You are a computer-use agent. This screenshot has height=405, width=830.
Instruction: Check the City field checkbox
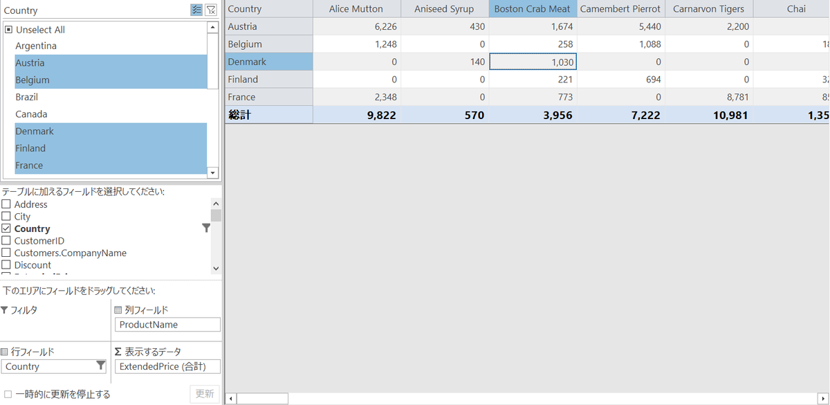pos(6,217)
